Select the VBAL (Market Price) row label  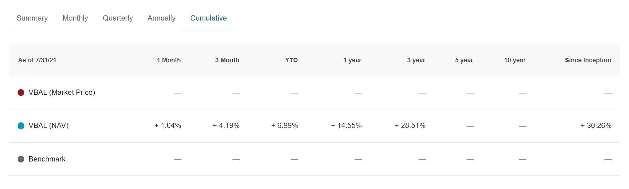click(62, 93)
